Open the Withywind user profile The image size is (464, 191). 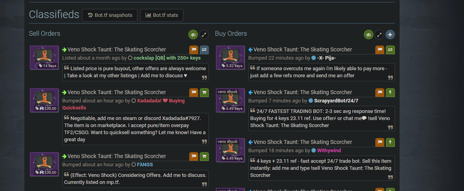329,151
